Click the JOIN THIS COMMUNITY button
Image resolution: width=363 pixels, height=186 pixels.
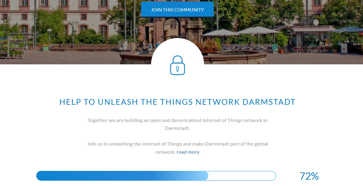[x=177, y=10]
